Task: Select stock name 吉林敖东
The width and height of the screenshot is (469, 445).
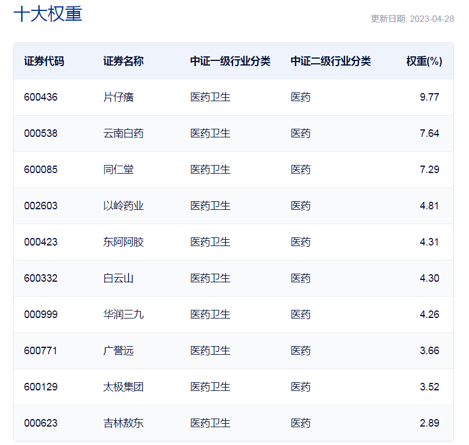Action: click(123, 423)
